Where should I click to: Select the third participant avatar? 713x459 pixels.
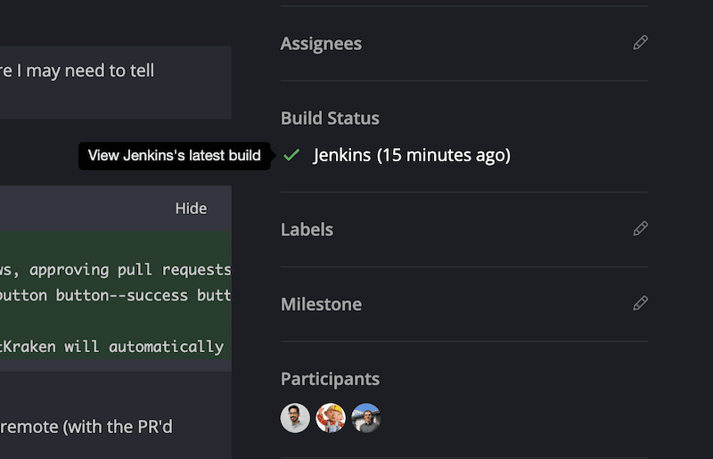(365, 418)
